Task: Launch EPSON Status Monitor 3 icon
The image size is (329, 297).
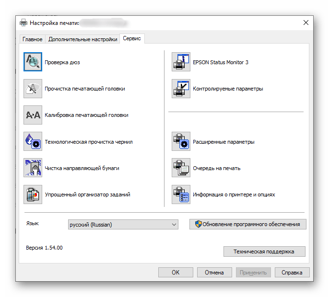Action: point(181,62)
